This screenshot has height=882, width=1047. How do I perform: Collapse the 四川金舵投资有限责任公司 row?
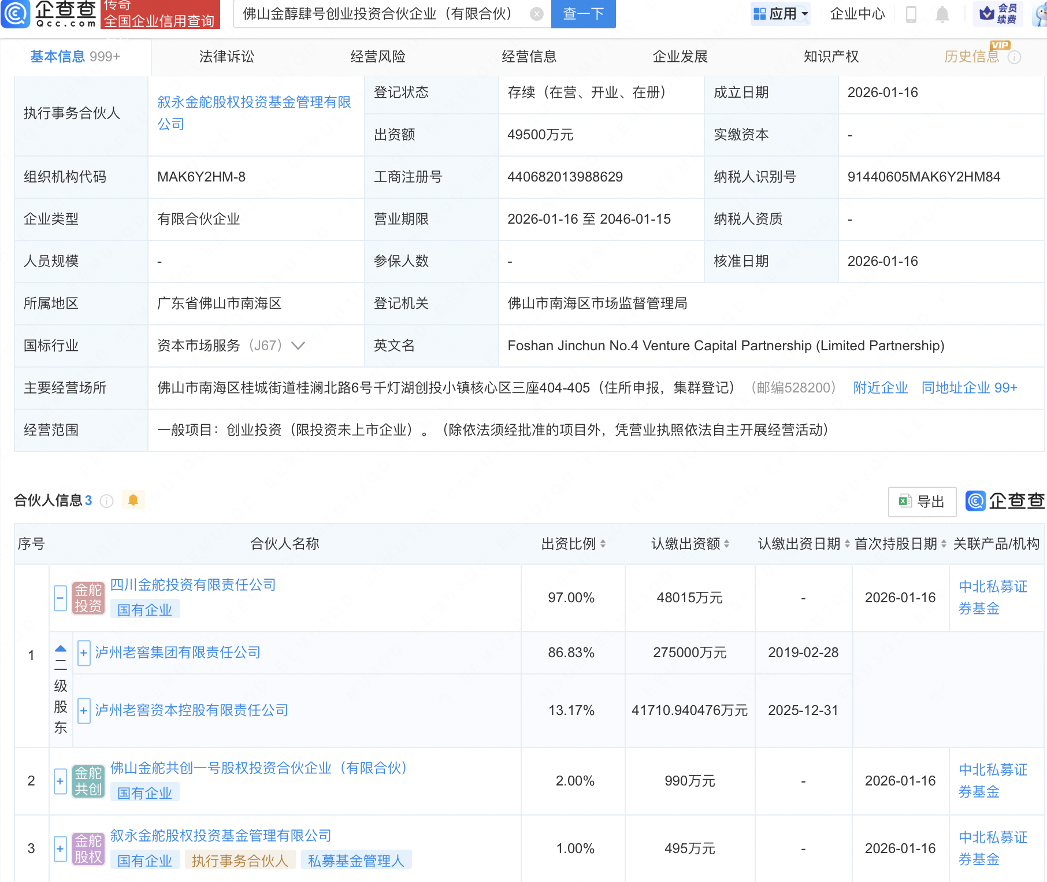pyautogui.click(x=60, y=598)
